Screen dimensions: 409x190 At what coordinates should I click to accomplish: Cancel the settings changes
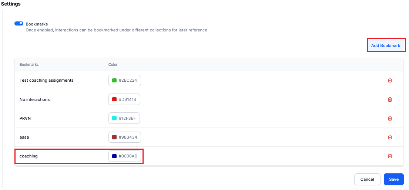(367, 179)
